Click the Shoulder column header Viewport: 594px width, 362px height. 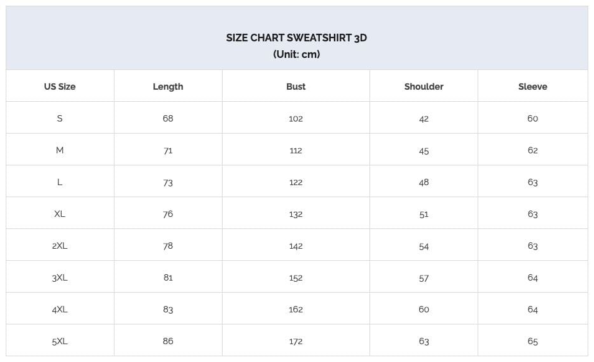pyautogui.click(x=424, y=87)
